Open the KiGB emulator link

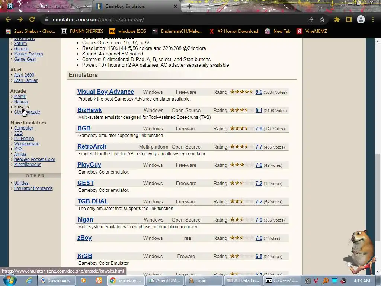(x=84, y=256)
